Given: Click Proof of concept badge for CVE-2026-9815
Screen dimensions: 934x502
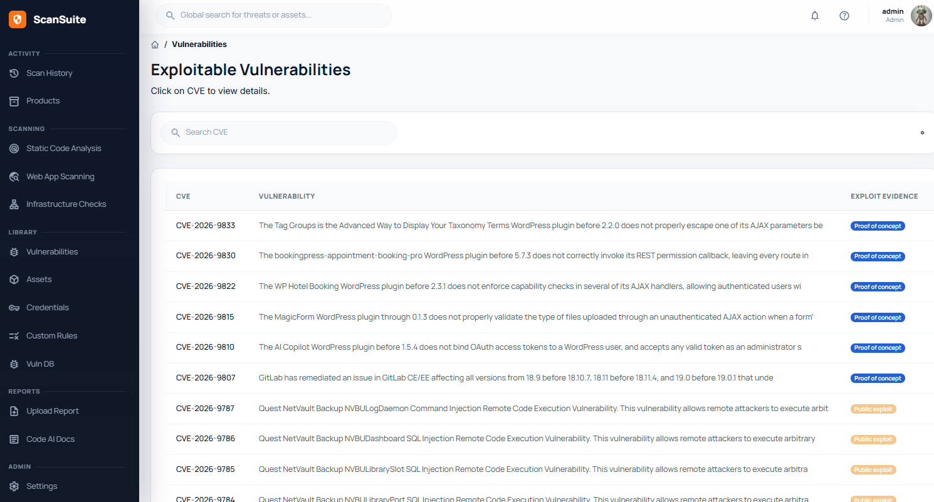Looking at the screenshot, I should click(x=878, y=318).
